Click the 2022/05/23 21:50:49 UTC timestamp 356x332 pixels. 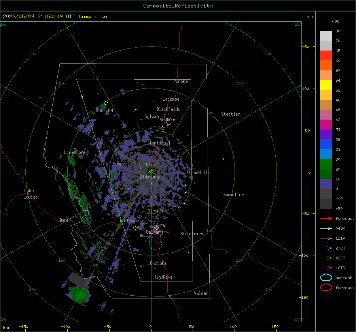coord(40,17)
